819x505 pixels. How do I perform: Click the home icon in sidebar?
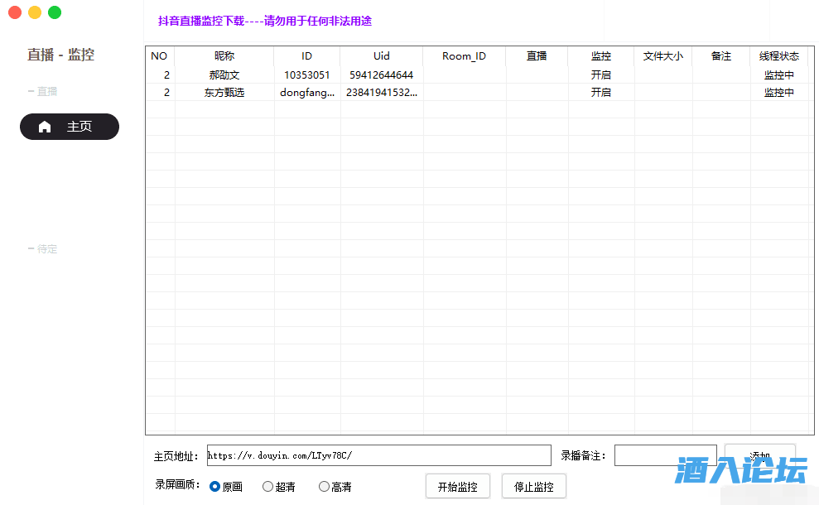(45, 127)
